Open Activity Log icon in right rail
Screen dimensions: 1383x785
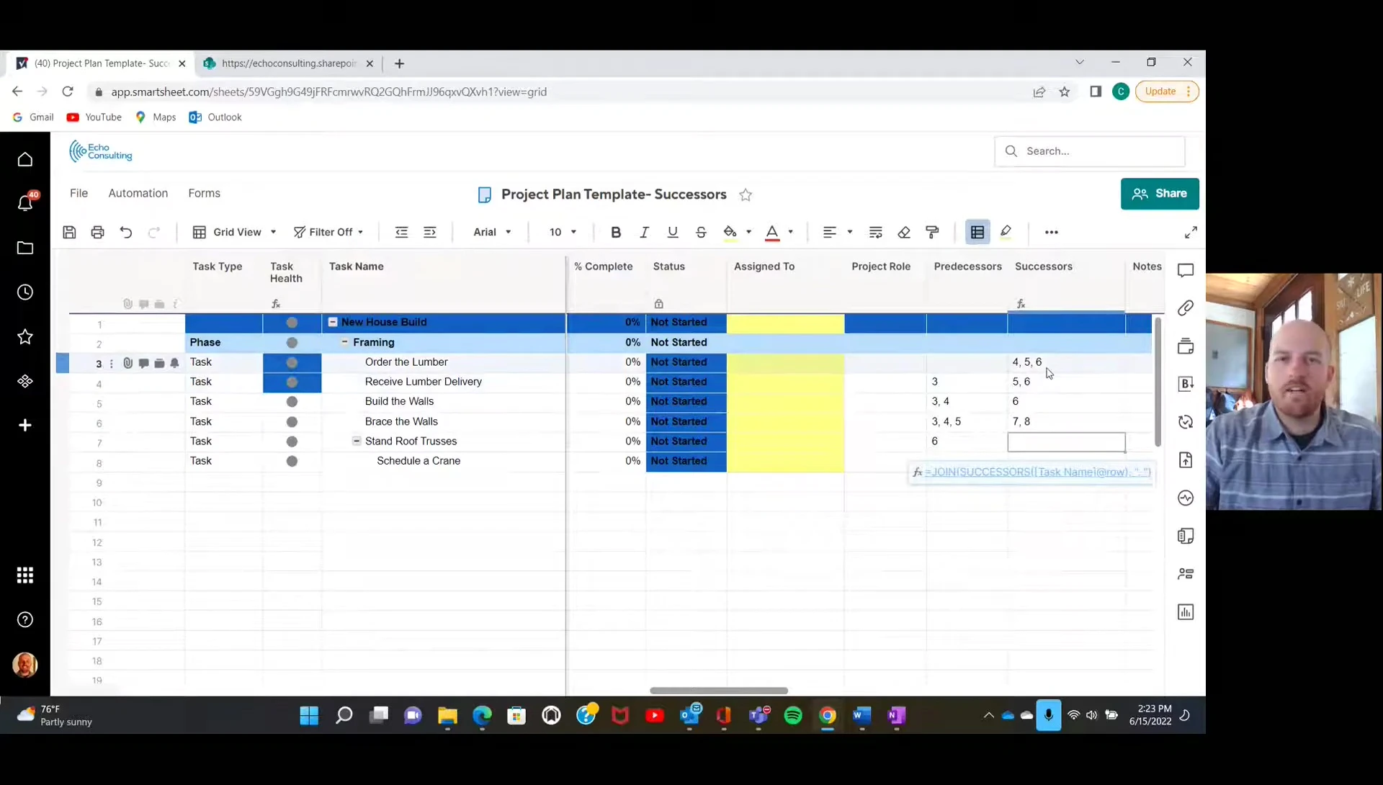pyautogui.click(x=1186, y=498)
